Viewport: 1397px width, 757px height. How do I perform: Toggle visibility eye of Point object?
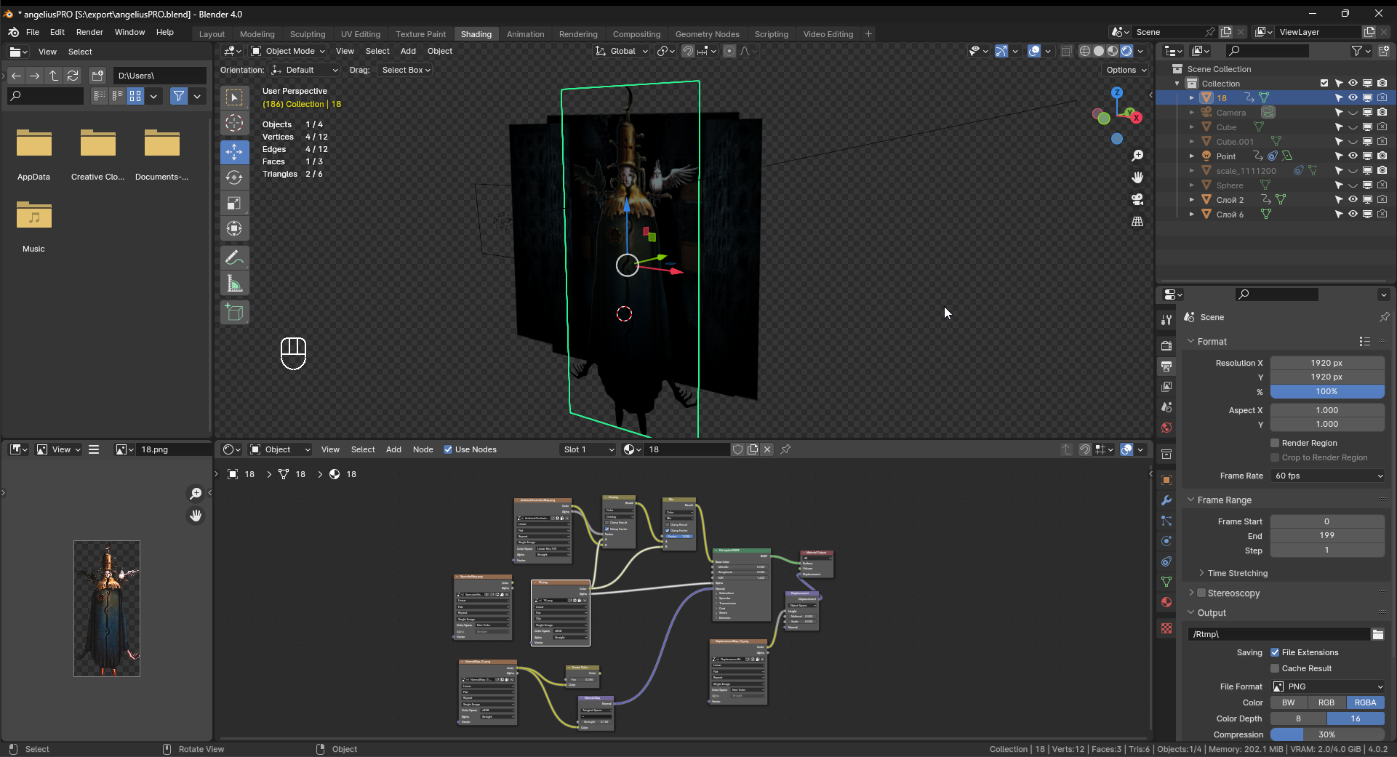tap(1353, 156)
